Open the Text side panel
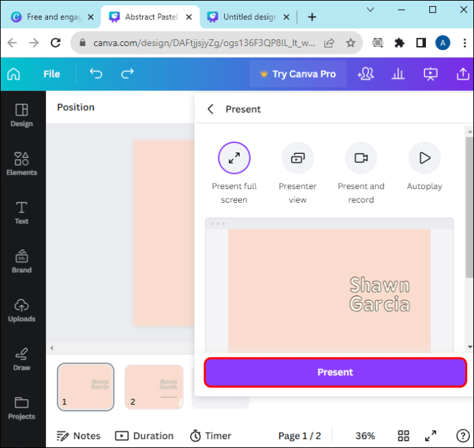474x448 pixels. pyautogui.click(x=22, y=213)
